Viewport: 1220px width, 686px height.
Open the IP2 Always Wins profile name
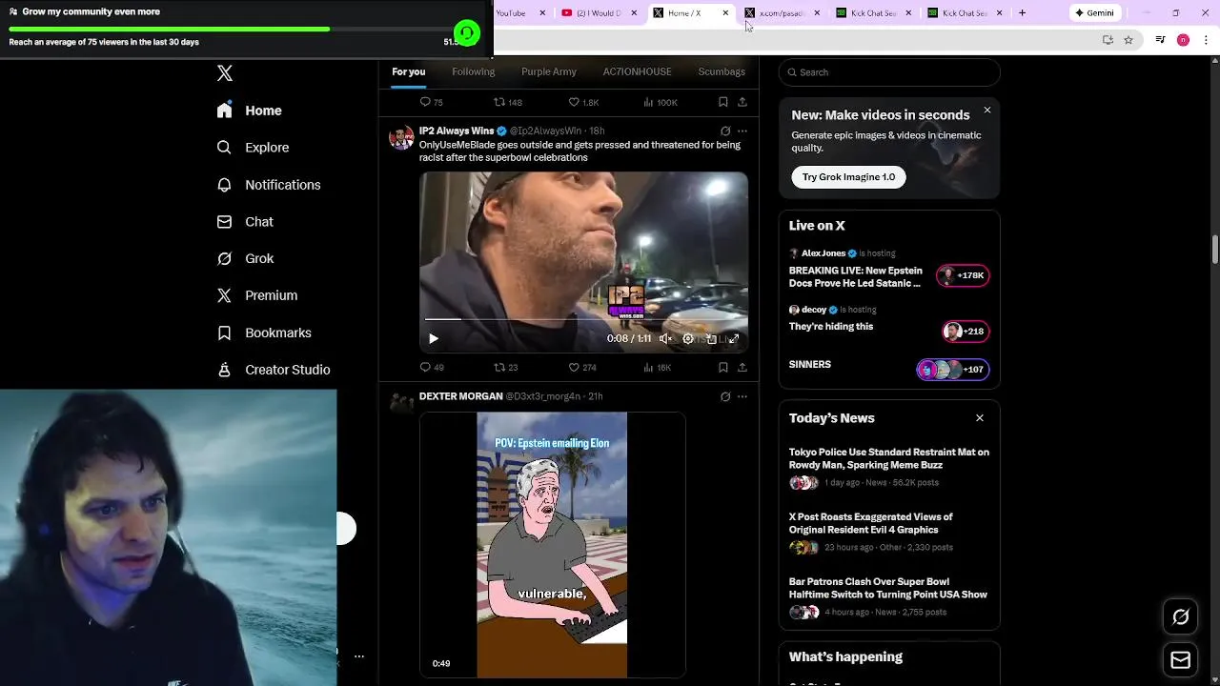(457, 131)
